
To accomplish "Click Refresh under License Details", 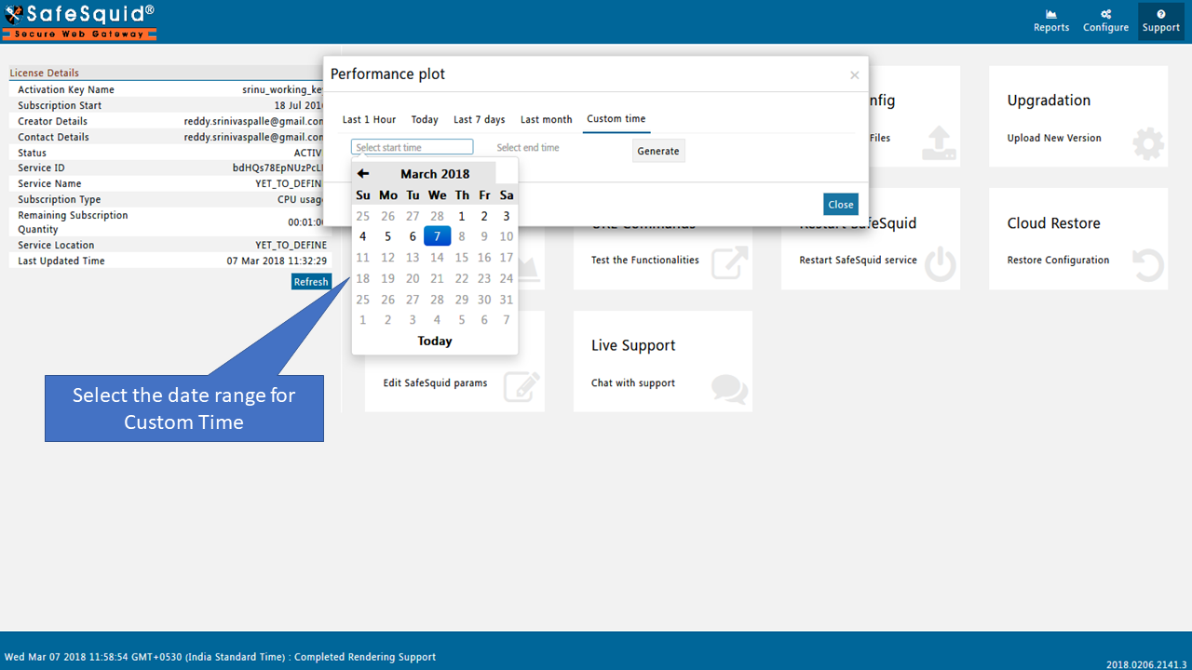I will pyautogui.click(x=311, y=282).
